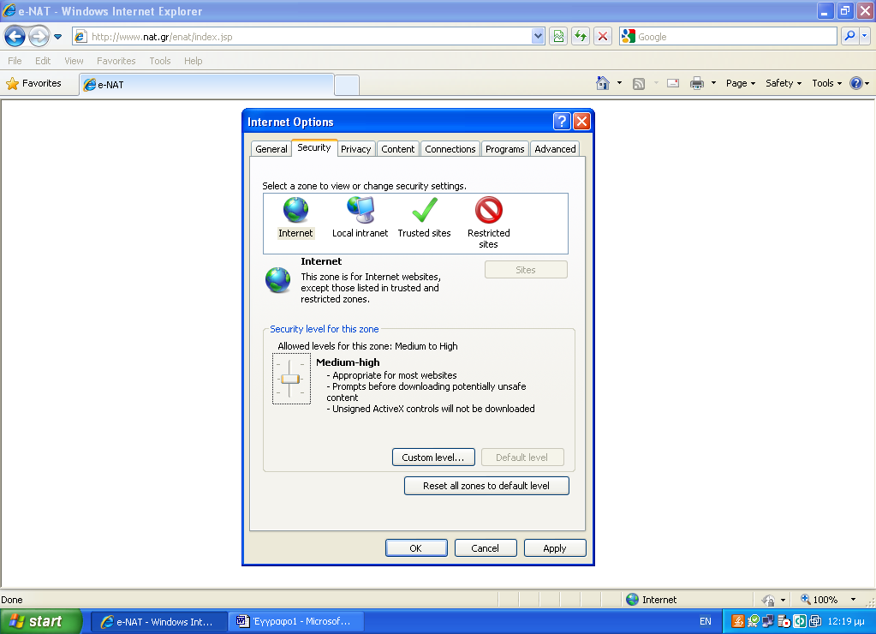Open a new tab via the blank tab button
Screen dimensions: 876x634
(347, 85)
